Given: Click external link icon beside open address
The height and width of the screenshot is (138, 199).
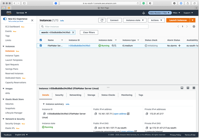Looking at the screenshot, I should [x=128, y=114].
